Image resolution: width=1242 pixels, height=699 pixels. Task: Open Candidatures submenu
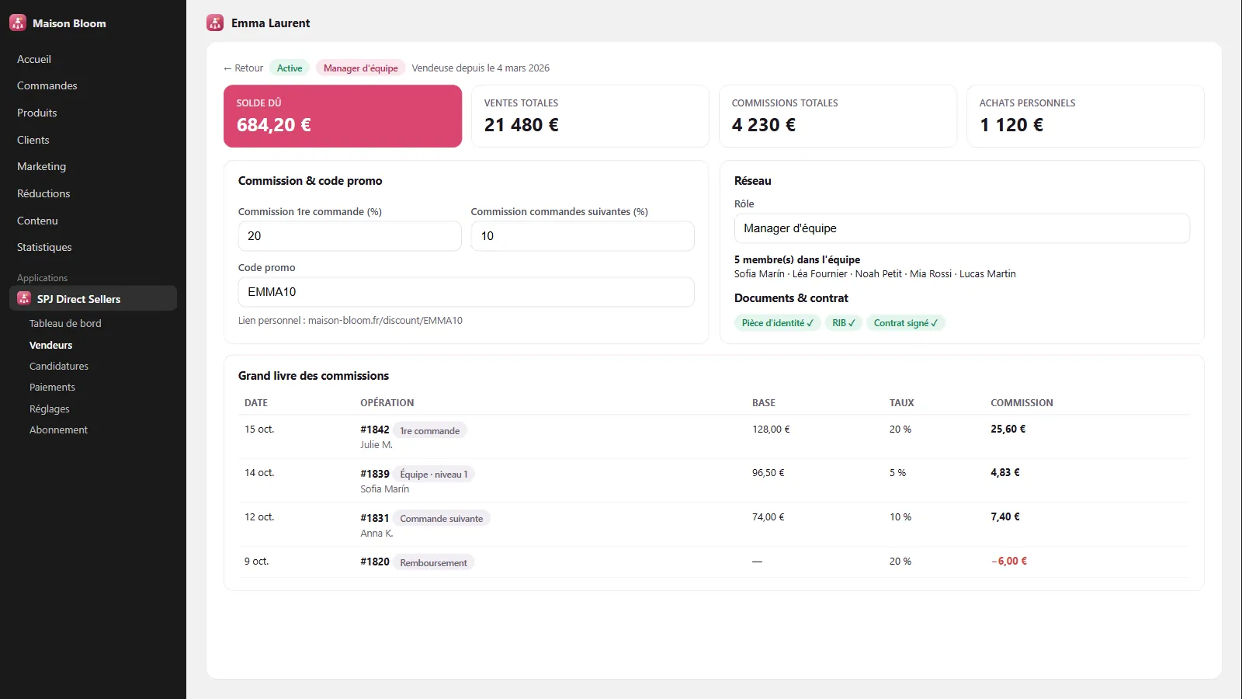point(59,366)
